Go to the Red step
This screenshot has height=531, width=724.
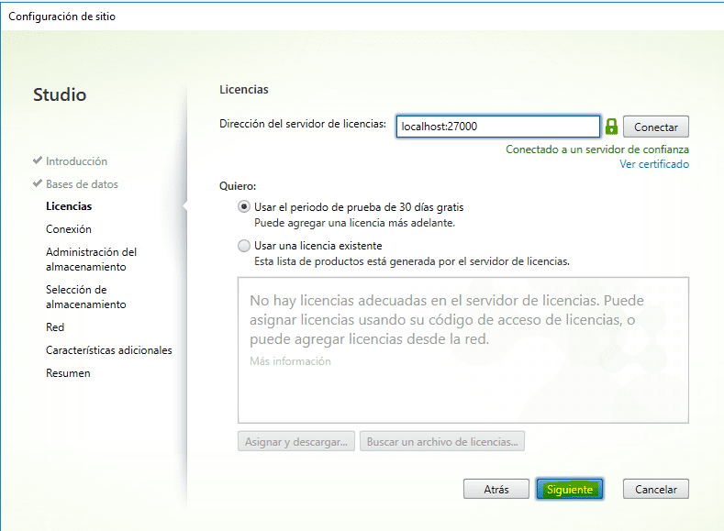point(55,327)
